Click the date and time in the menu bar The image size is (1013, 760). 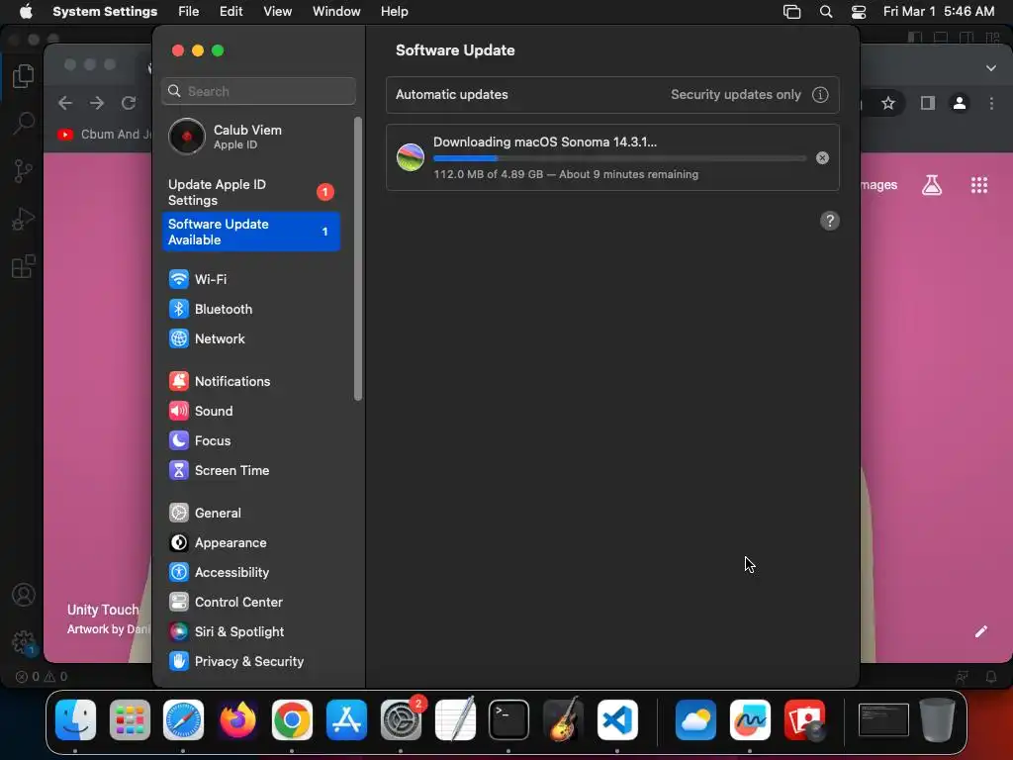pyautogui.click(x=939, y=12)
